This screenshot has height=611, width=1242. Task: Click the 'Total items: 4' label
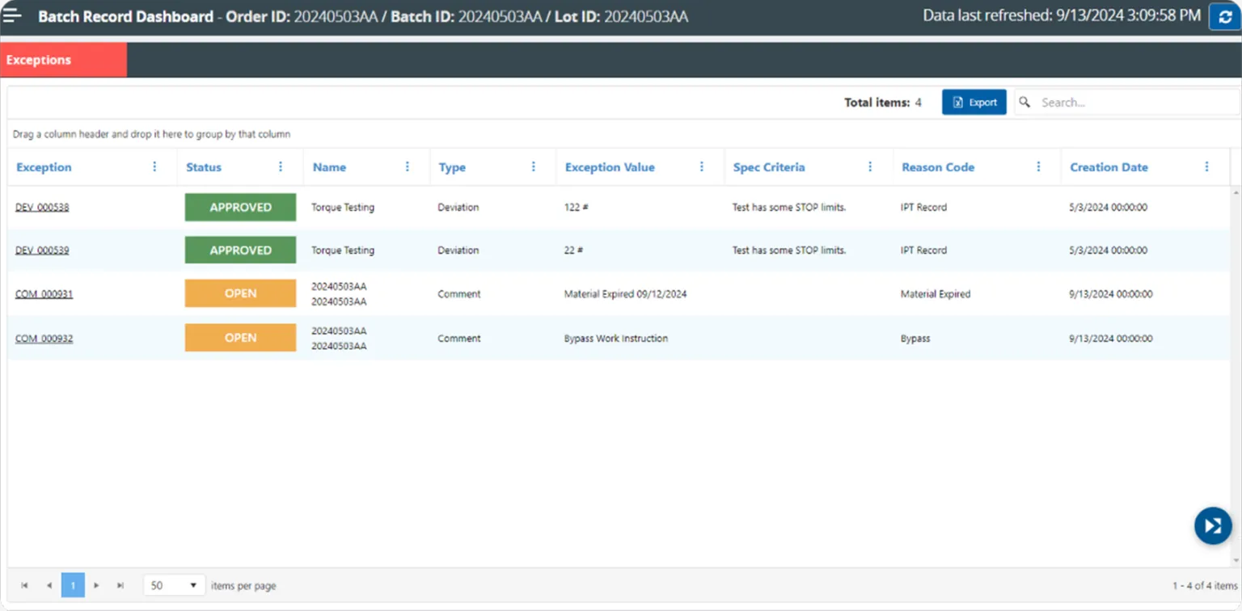coord(883,103)
